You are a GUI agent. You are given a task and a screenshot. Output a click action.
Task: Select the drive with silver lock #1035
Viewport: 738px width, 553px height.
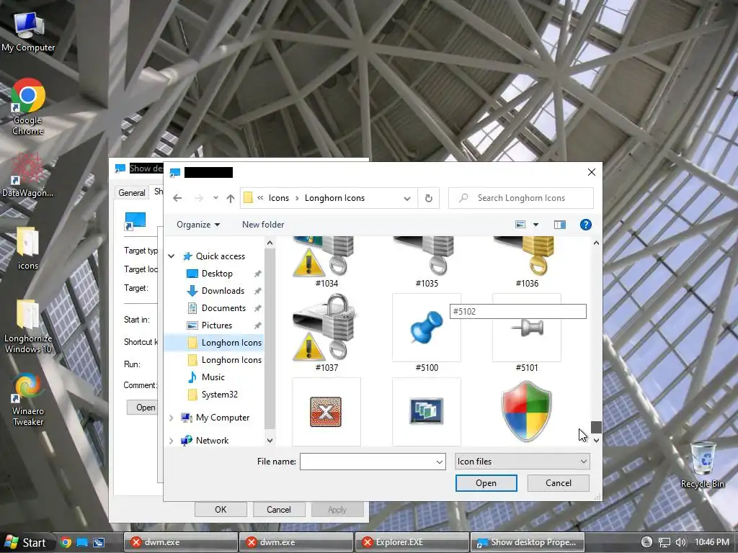click(x=427, y=257)
